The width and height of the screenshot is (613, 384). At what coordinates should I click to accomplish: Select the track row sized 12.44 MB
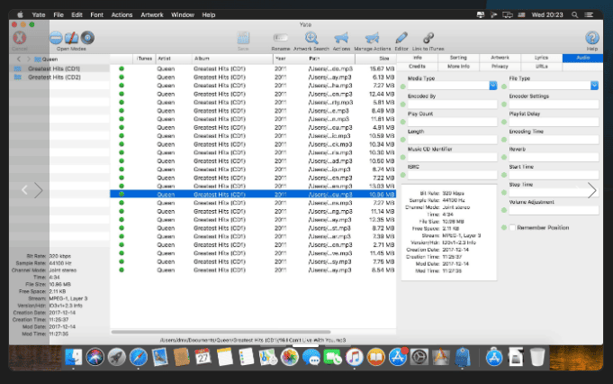[x=253, y=94]
